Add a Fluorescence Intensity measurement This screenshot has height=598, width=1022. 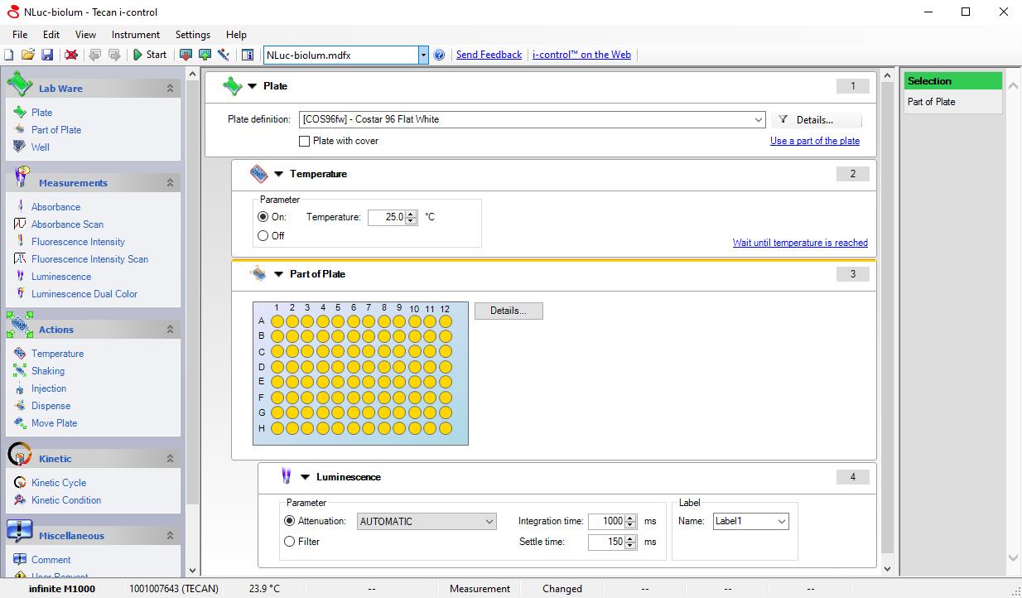pos(78,242)
